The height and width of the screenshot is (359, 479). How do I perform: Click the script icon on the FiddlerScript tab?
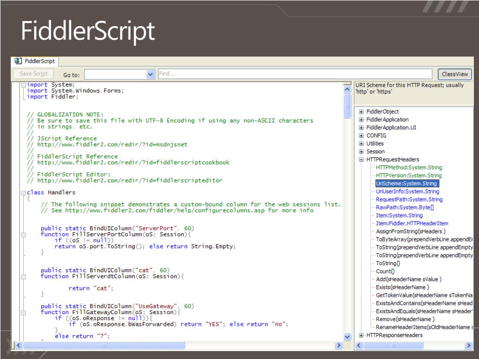click(18, 61)
